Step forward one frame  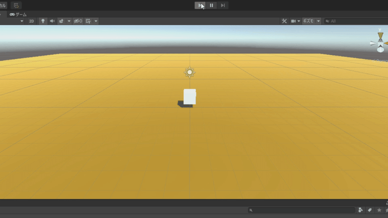tap(223, 5)
